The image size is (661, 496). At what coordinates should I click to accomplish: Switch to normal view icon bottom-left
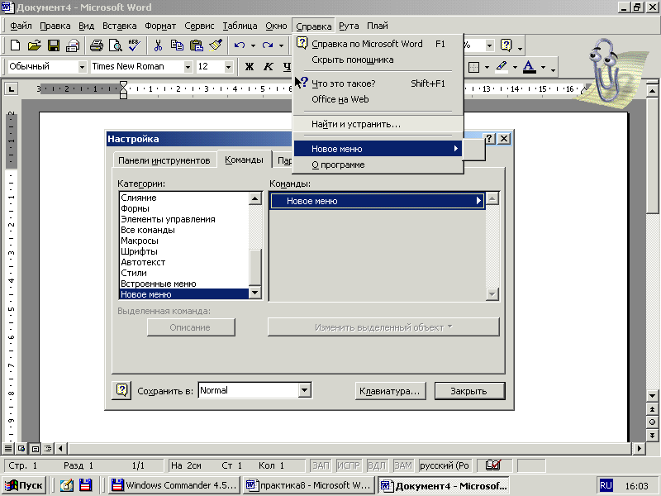[8, 448]
